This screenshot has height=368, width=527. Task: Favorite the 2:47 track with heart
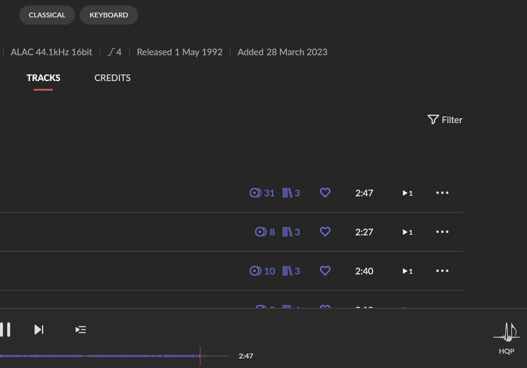325,193
